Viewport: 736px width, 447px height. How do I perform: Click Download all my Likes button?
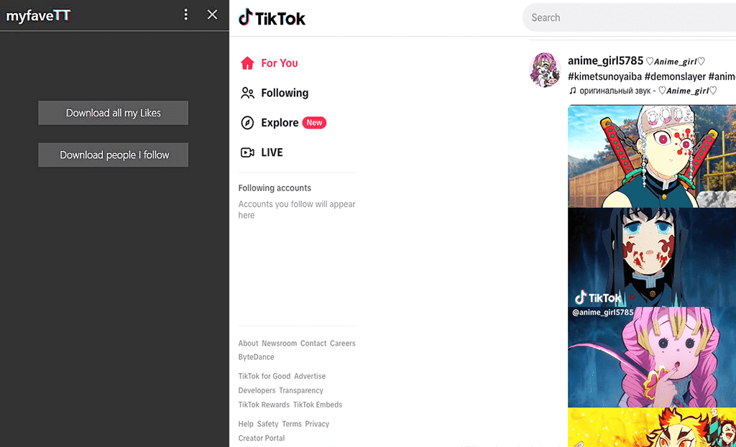pyautogui.click(x=113, y=113)
